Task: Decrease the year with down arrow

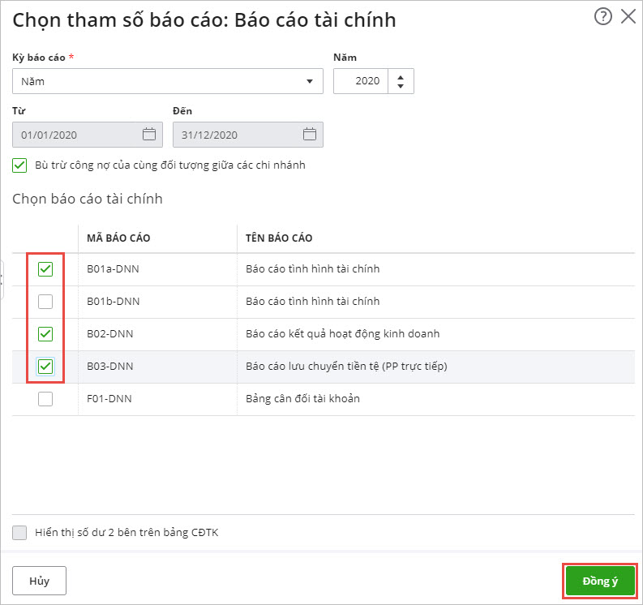Action: click(x=401, y=86)
